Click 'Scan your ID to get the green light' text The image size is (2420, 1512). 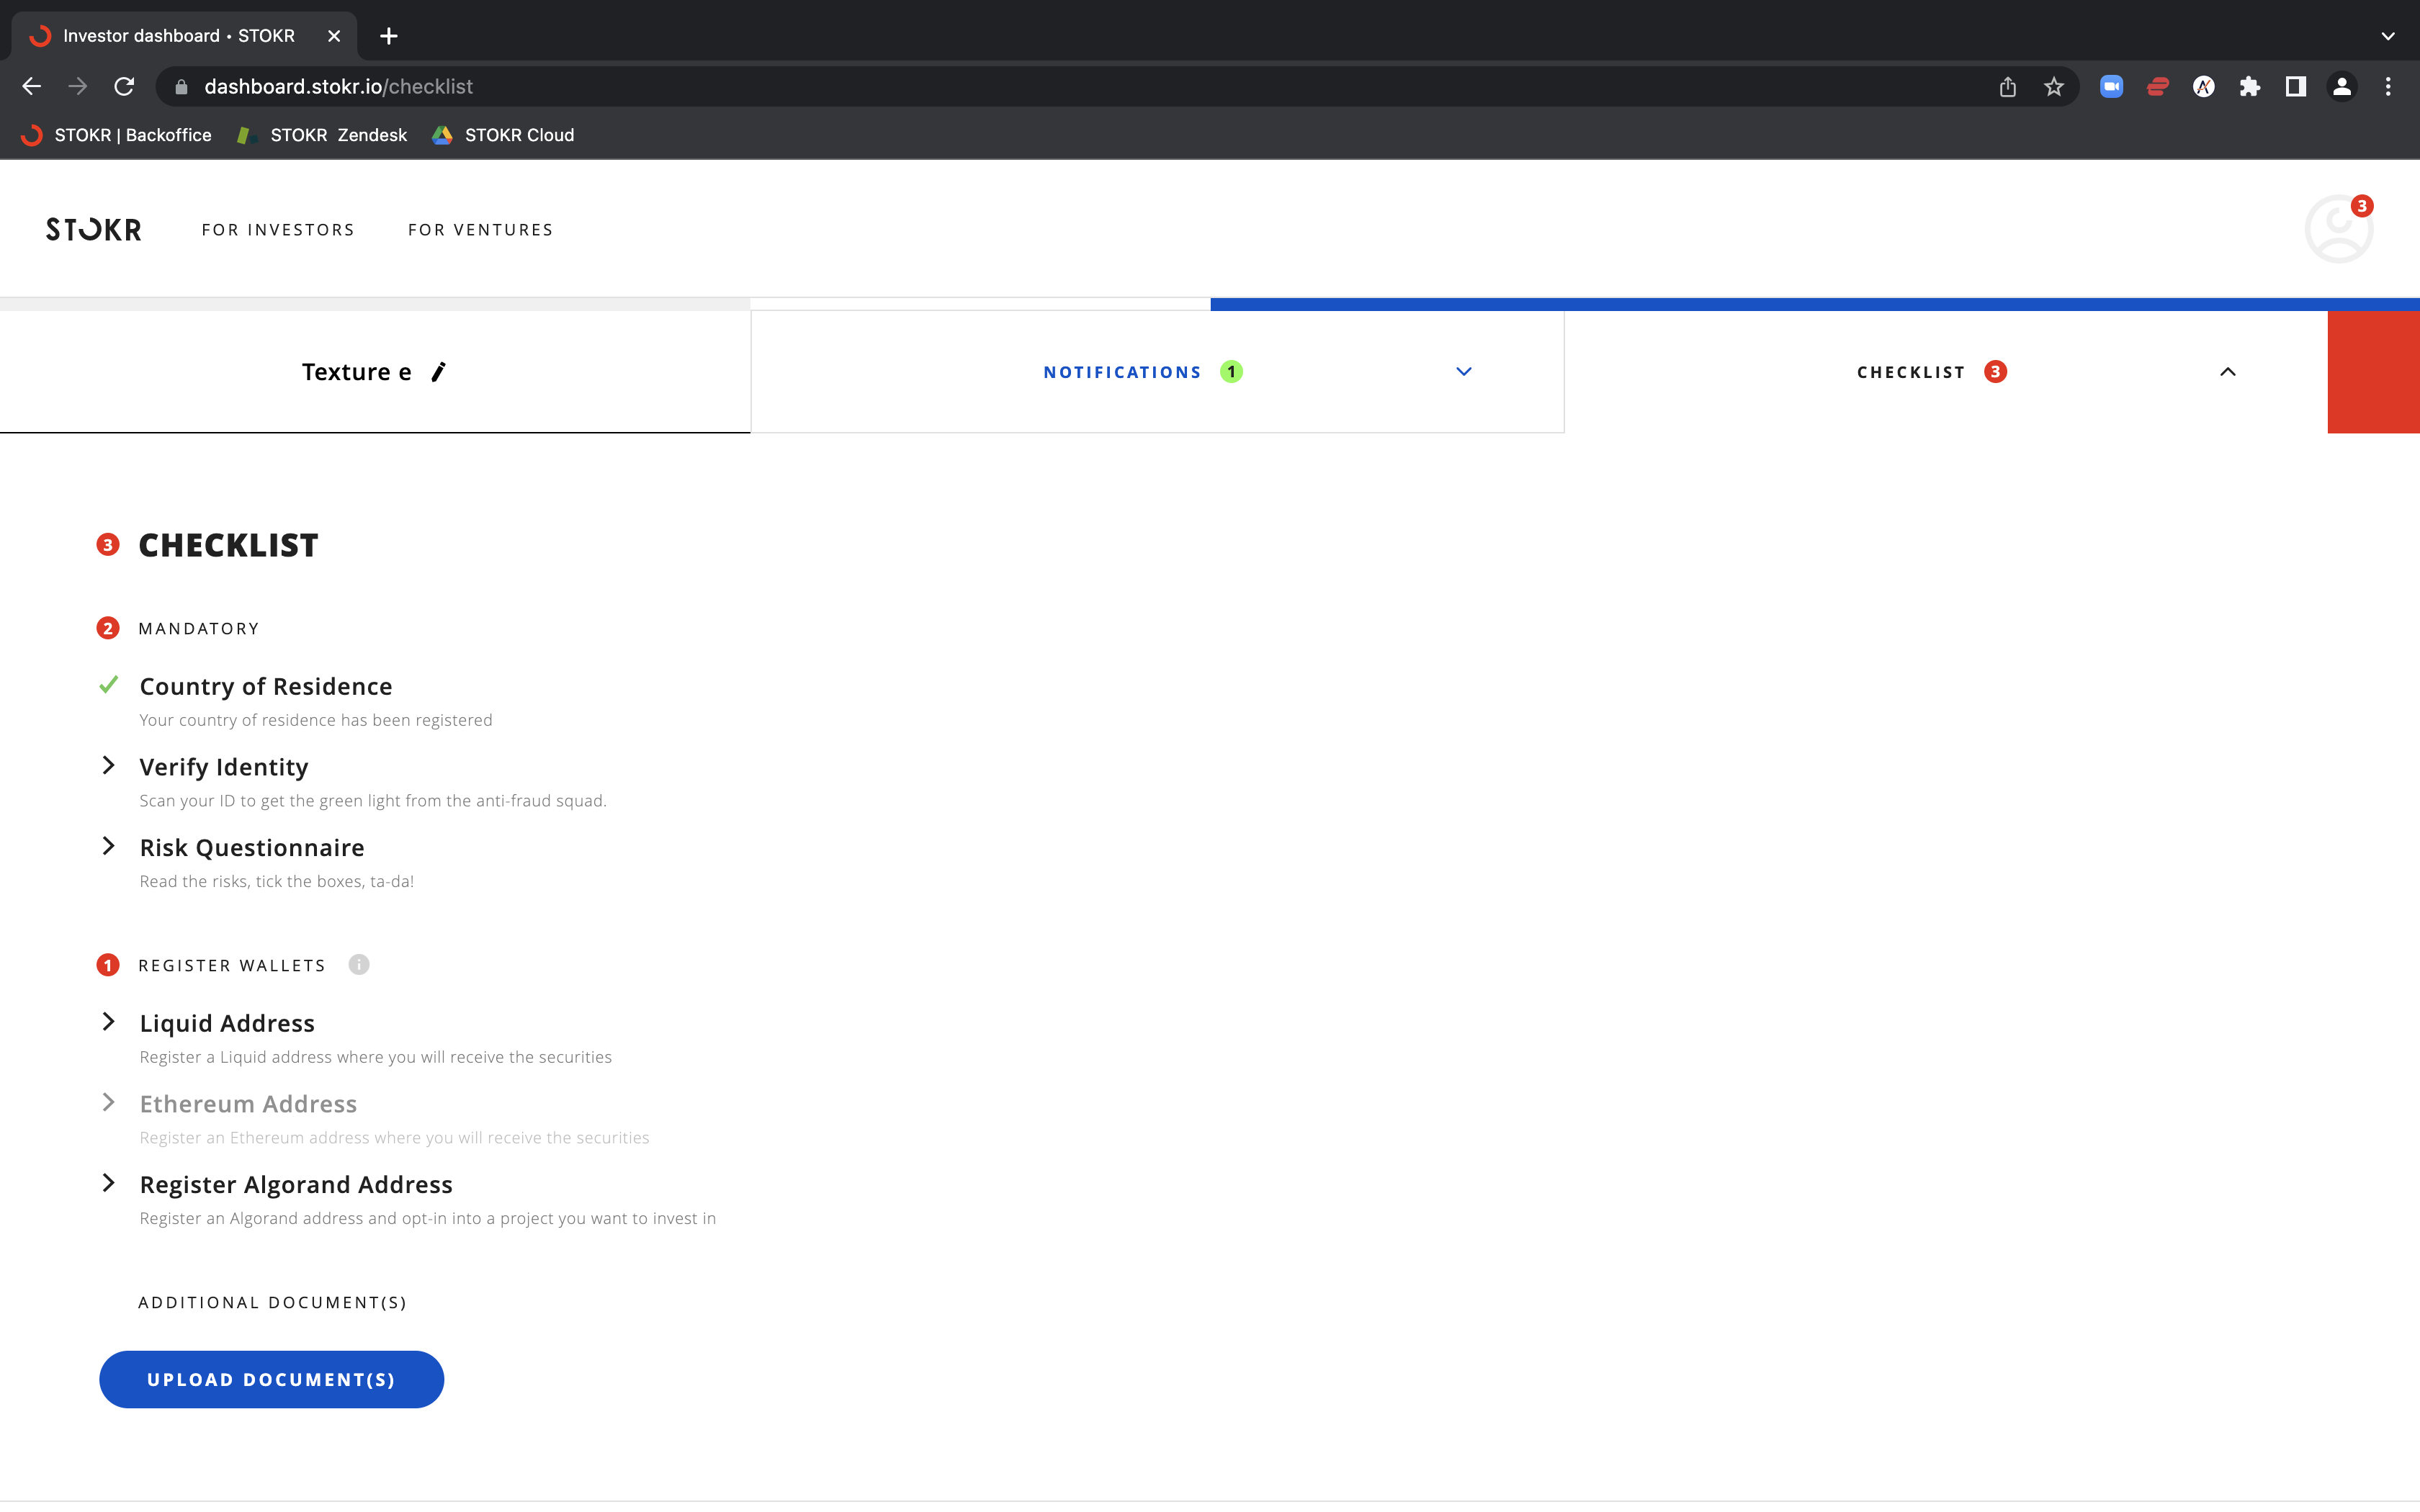coord(373,801)
